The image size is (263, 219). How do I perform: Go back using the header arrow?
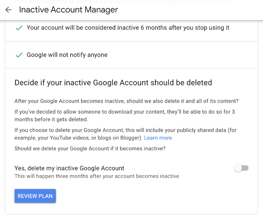coord(8,10)
